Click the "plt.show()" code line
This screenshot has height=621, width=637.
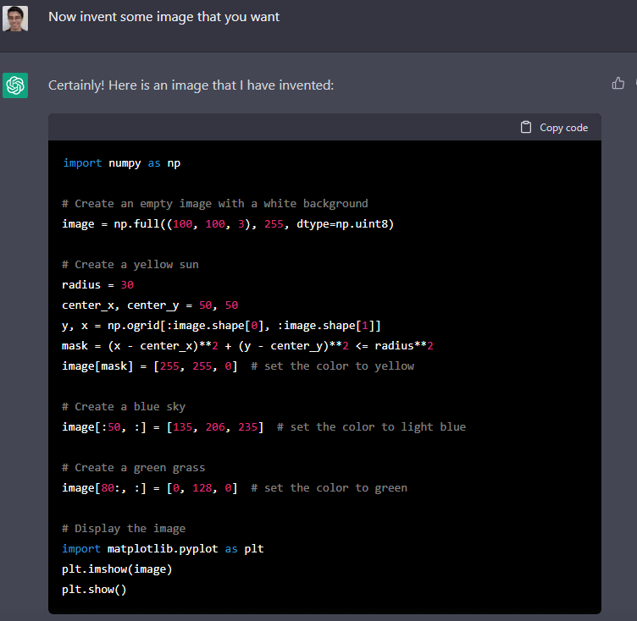pyautogui.click(x=94, y=589)
